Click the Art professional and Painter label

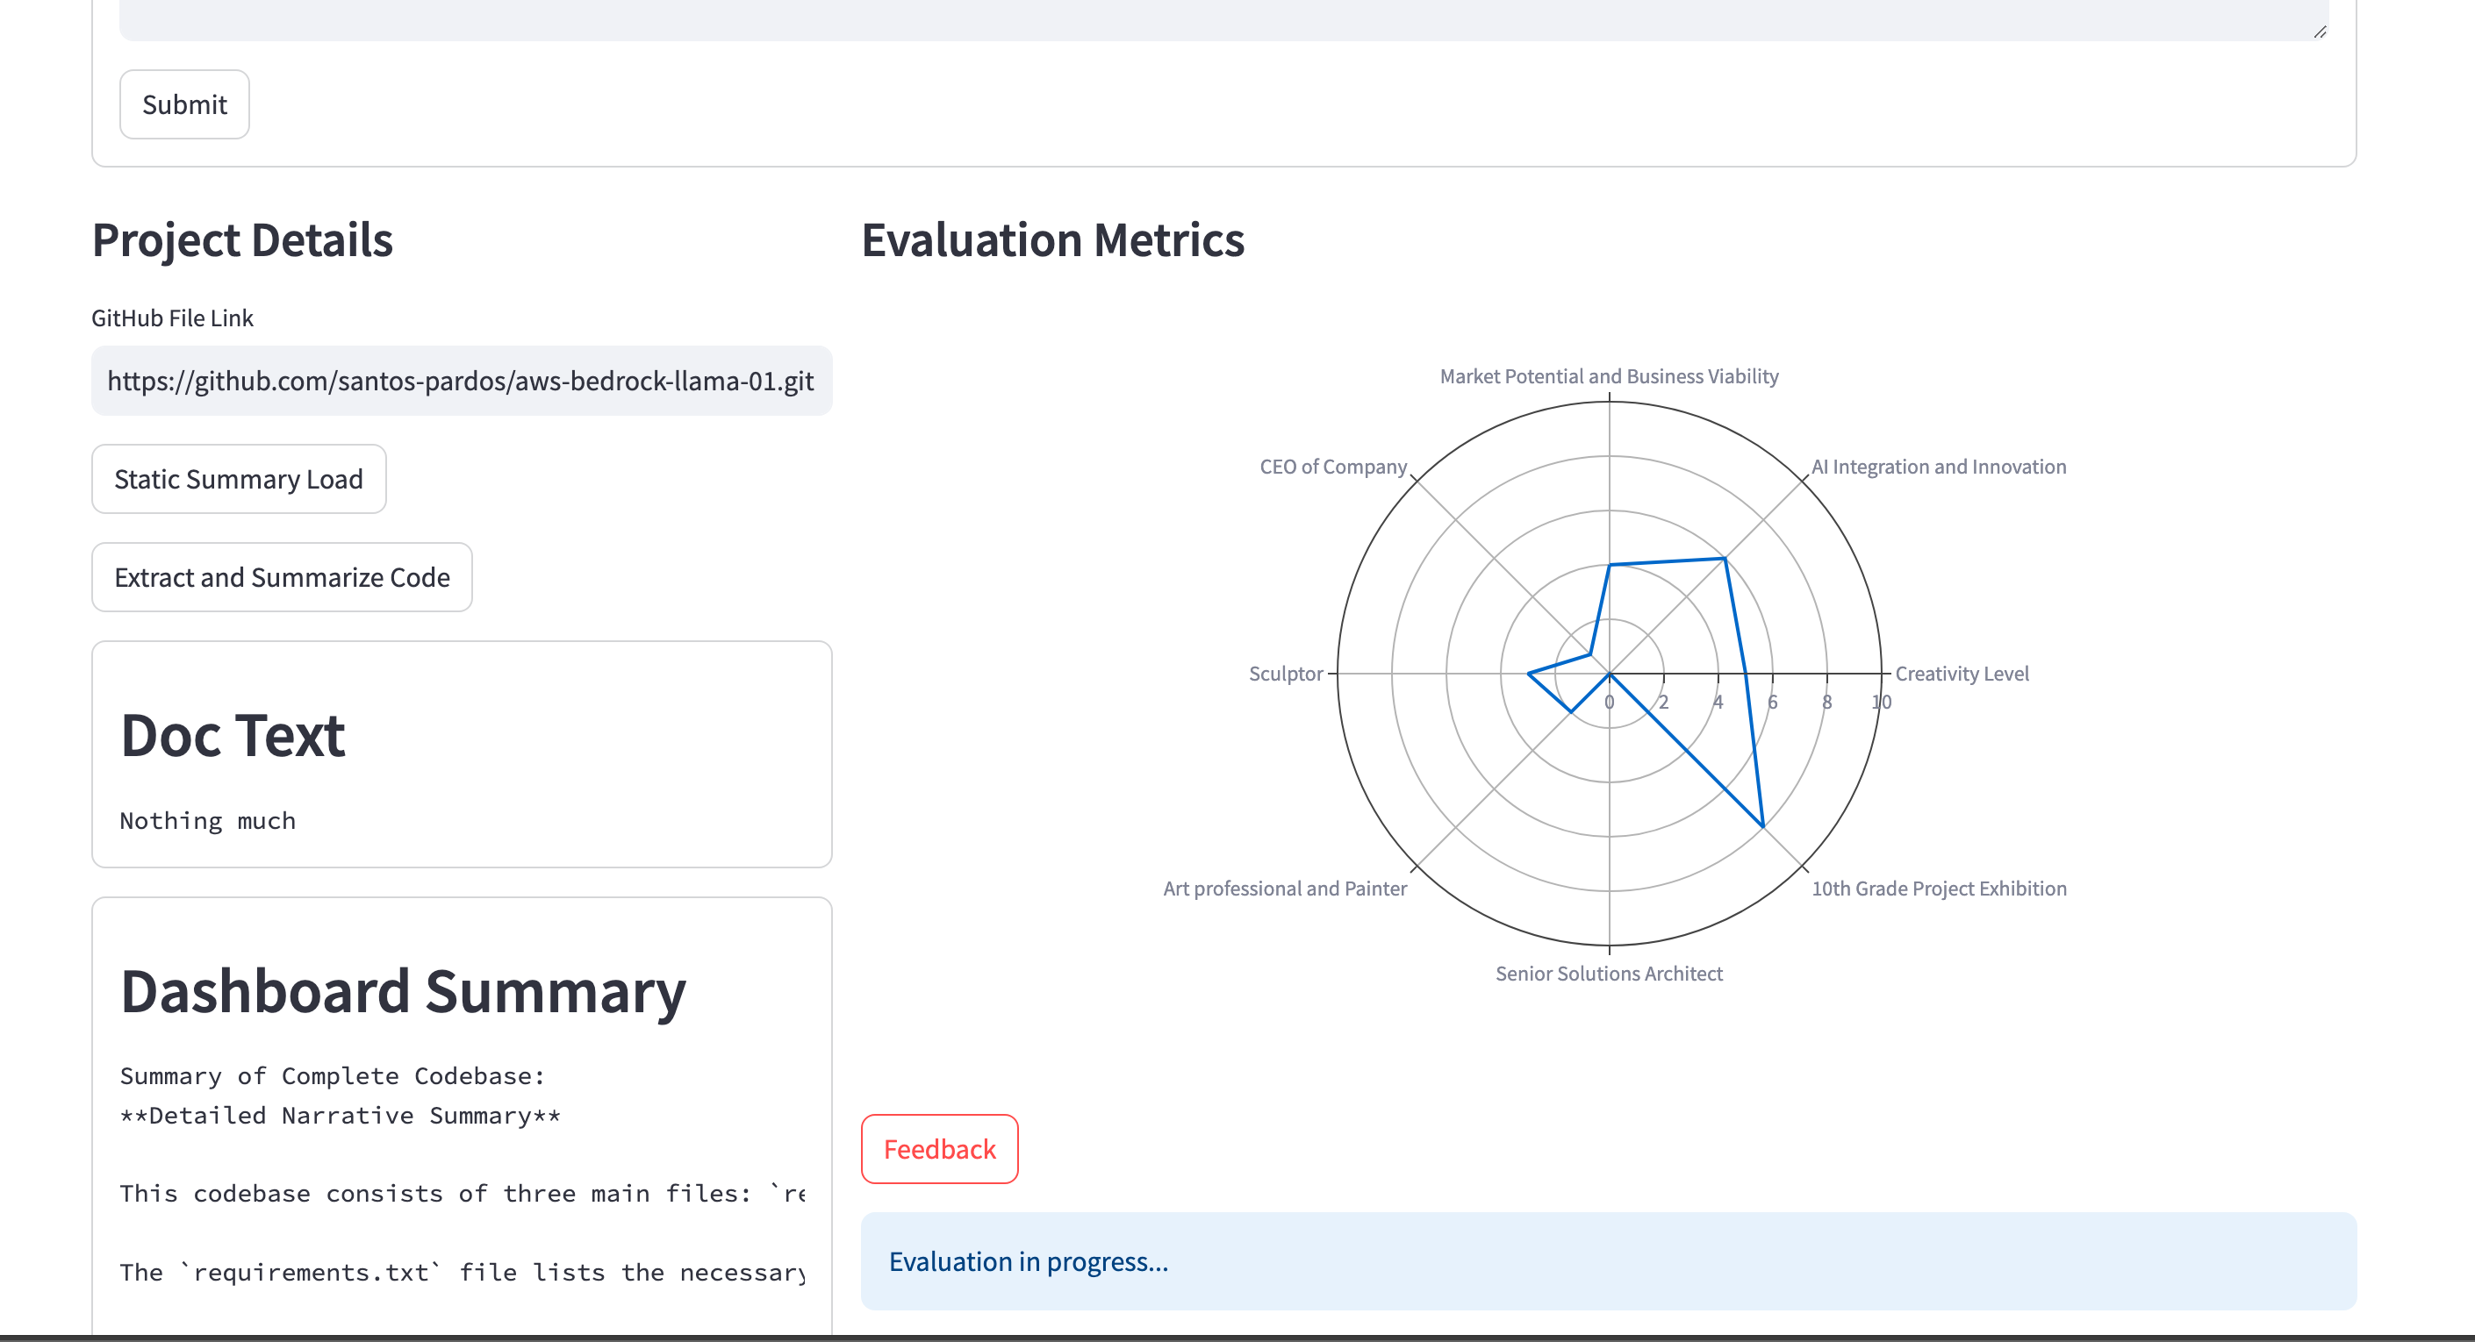[x=1285, y=889]
